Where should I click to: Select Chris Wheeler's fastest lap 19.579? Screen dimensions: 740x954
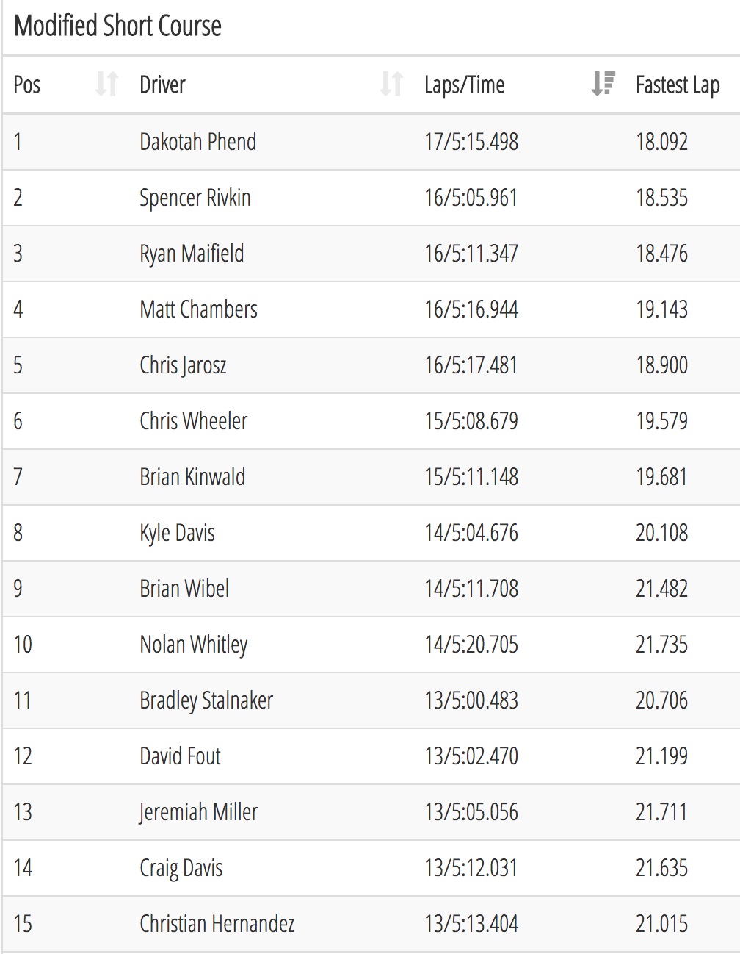[661, 421]
